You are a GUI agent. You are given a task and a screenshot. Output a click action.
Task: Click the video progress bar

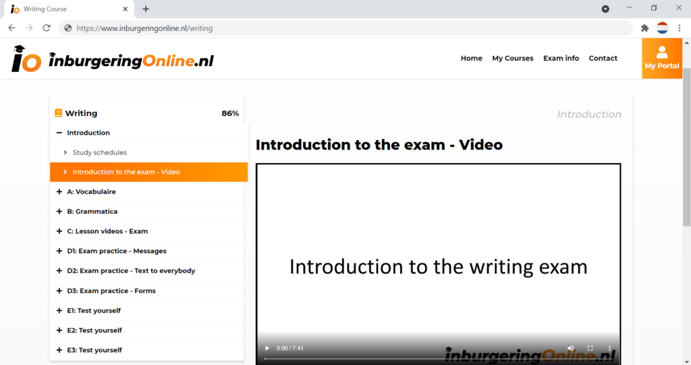pyautogui.click(x=438, y=359)
